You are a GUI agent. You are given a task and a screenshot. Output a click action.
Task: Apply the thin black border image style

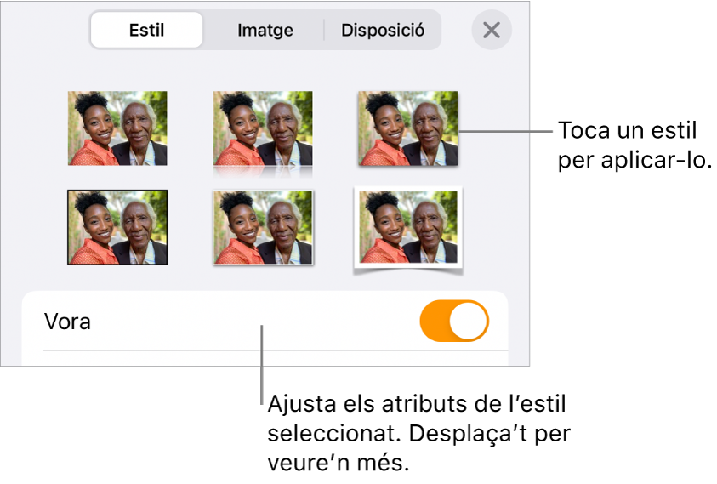(117, 227)
